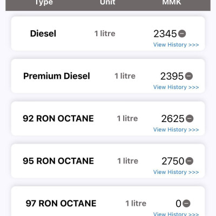Click the Type column header
The image size is (216, 216).
point(44,3)
